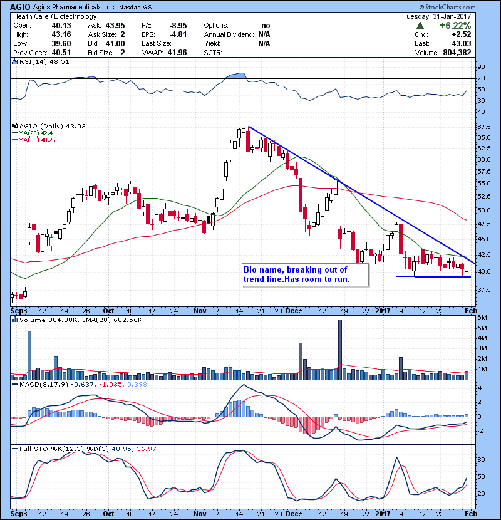The height and width of the screenshot is (520, 501).
Task: Click the Volume value 804,382
Action: point(457,53)
